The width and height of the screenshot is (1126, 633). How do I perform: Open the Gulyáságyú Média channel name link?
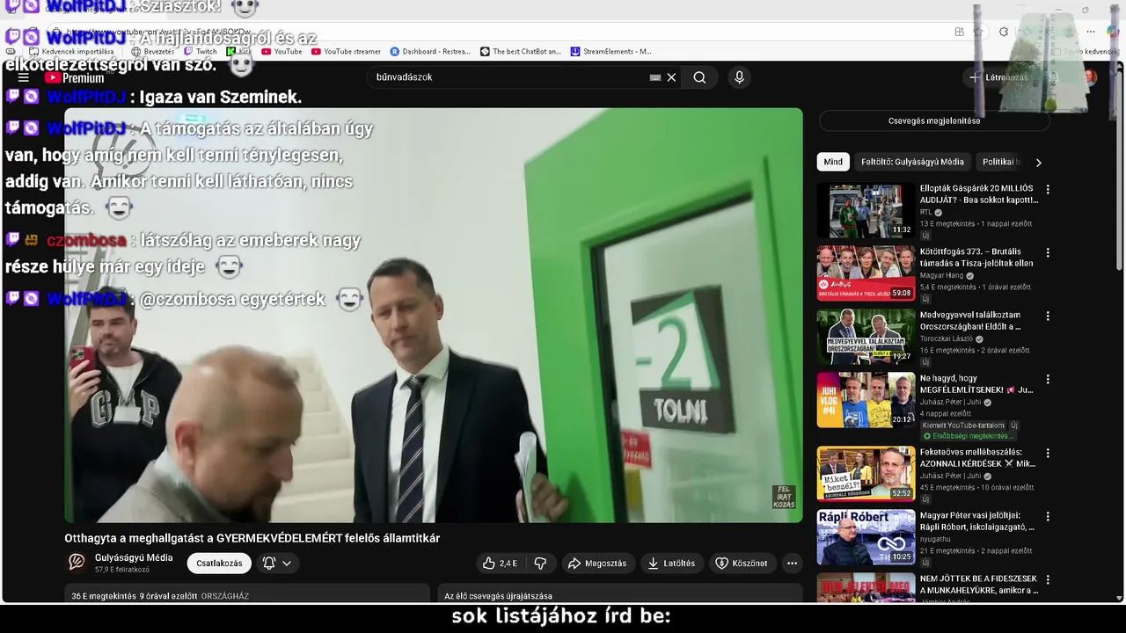(x=134, y=557)
